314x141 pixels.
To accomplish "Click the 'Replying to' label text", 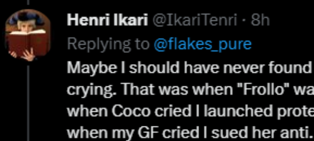I will pos(108,45).
